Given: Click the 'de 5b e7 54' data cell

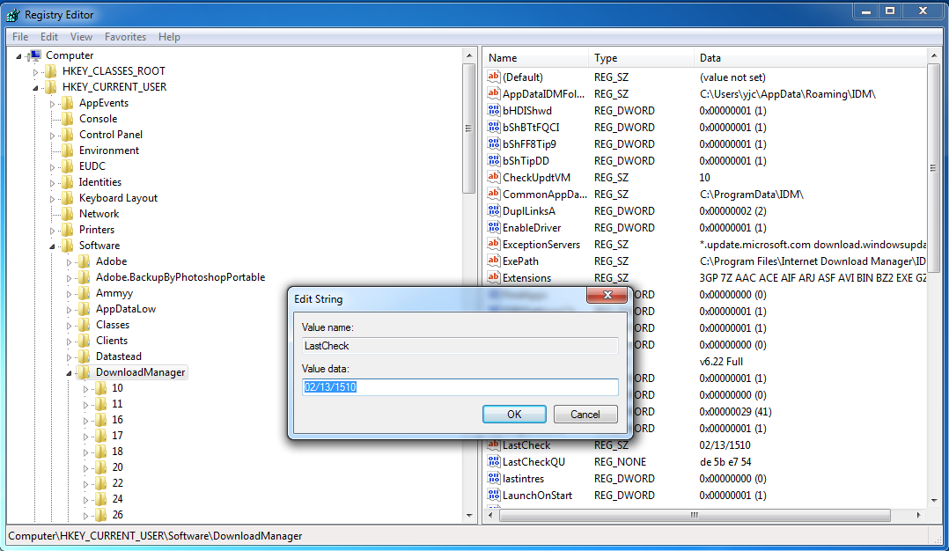Looking at the screenshot, I should (725, 462).
